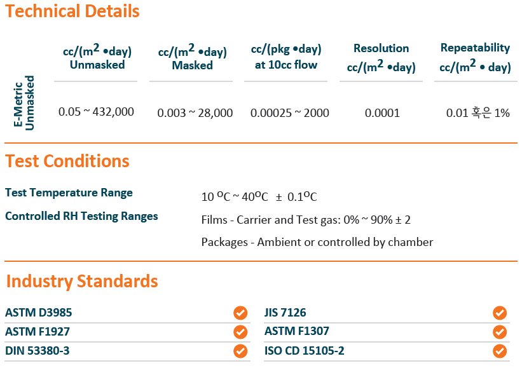
Task: Click the Test Conditions heading
Action: [x=67, y=161]
